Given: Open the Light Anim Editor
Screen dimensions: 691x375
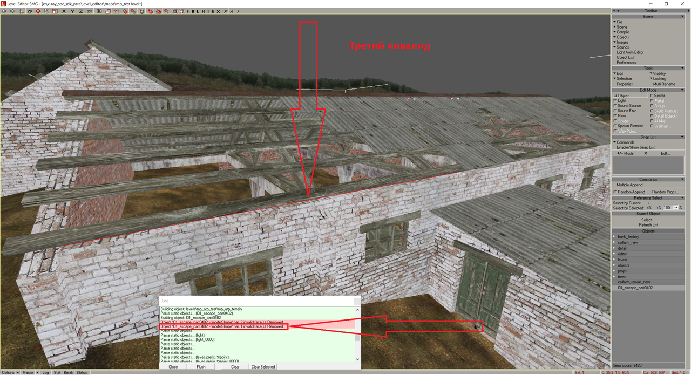Looking at the screenshot, I should [630, 52].
